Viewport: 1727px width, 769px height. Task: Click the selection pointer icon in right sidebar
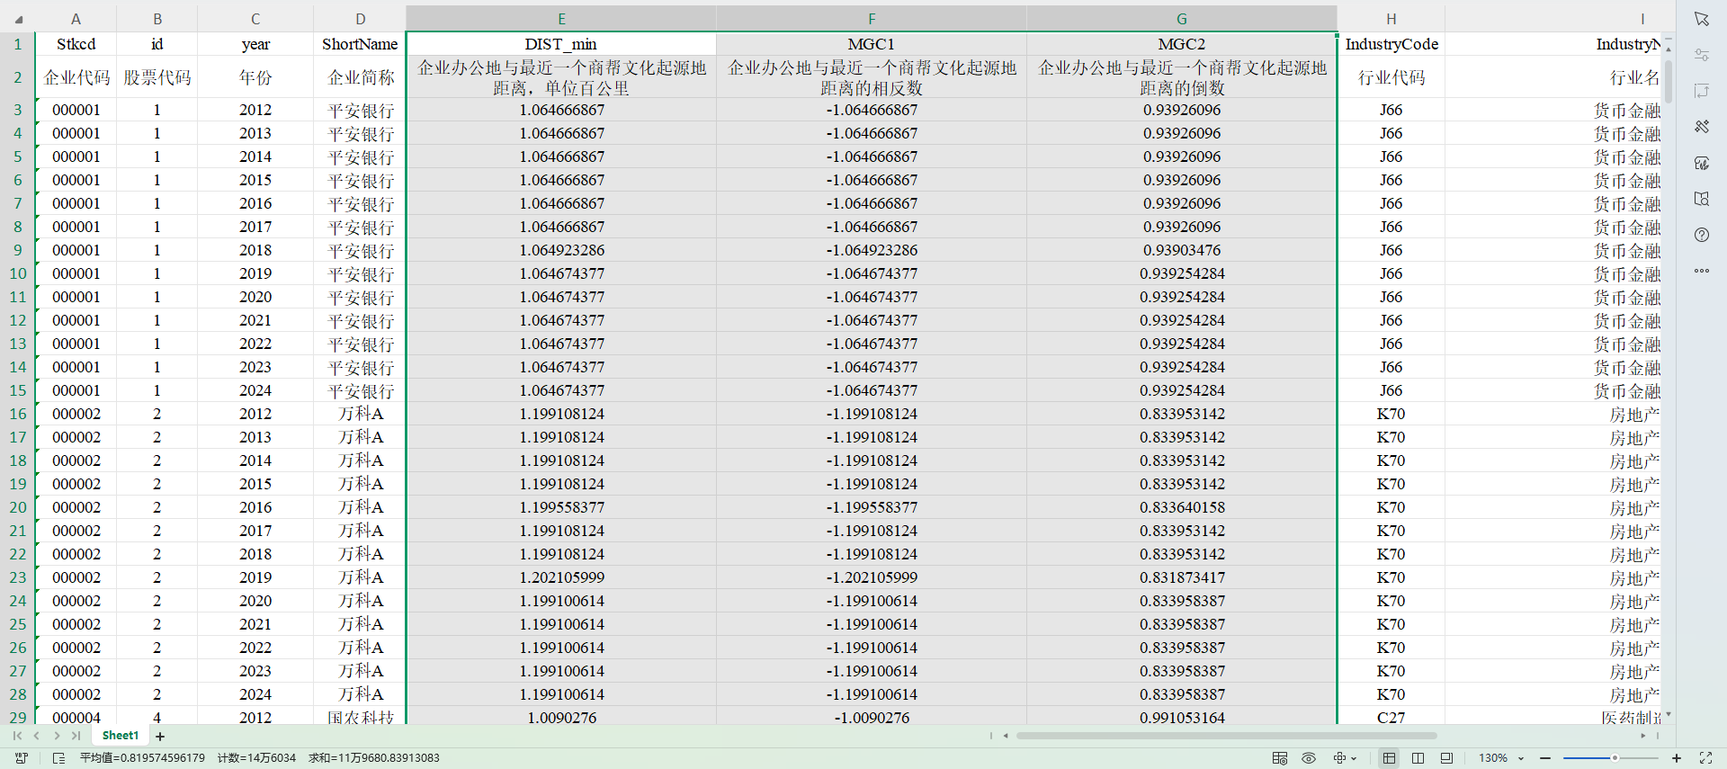pos(1701,19)
